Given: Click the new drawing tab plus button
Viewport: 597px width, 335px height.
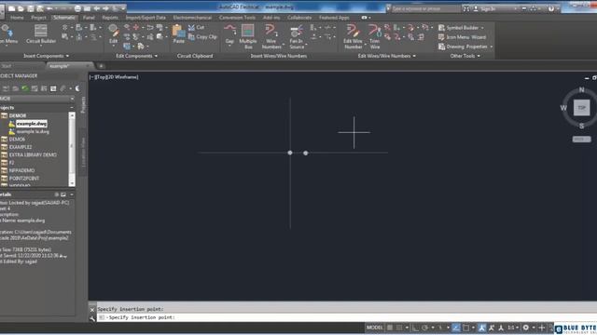Looking at the screenshot, I should click(x=101, y=66).
